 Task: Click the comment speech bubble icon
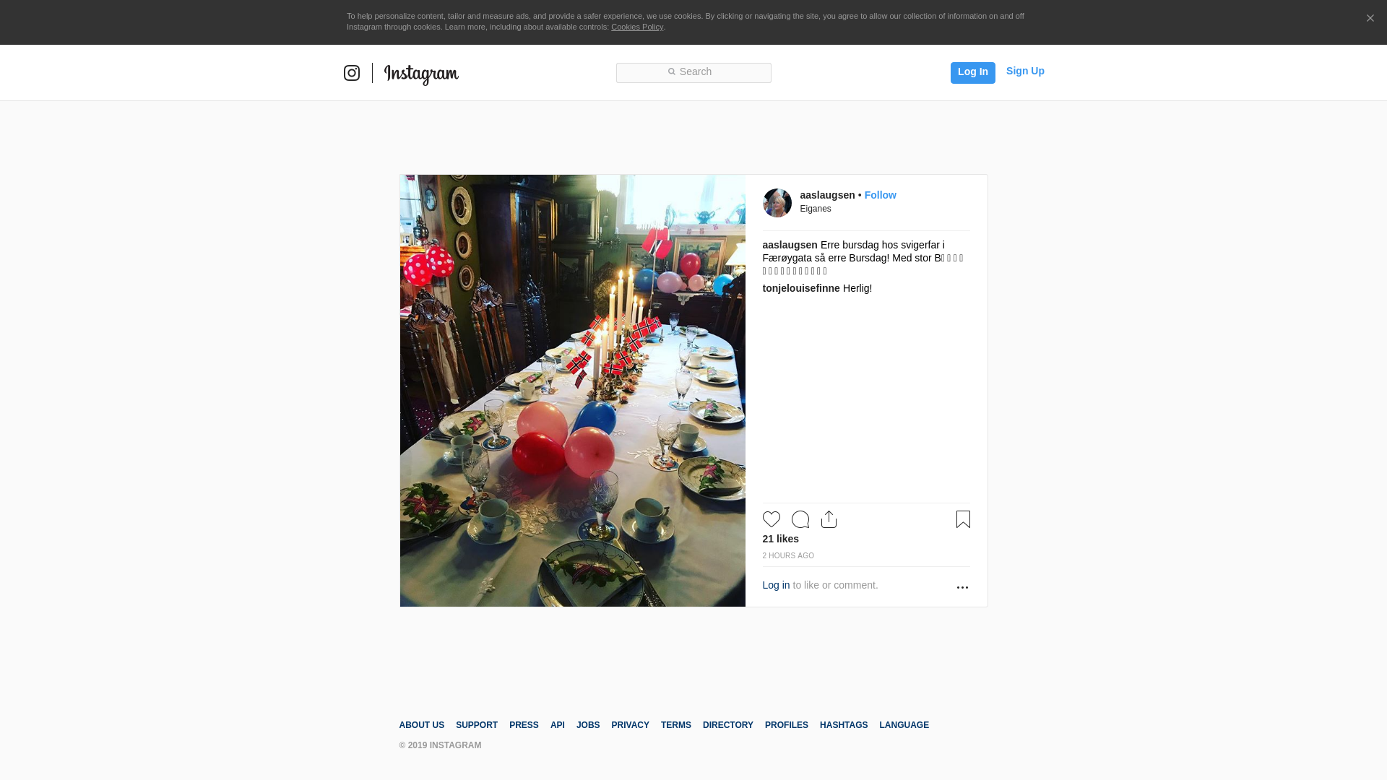(x=800, y=519)
